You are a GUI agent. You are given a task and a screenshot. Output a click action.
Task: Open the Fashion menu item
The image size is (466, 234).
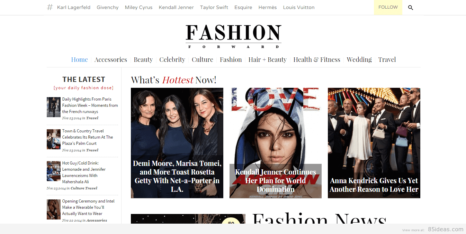(x=231, y=59)
